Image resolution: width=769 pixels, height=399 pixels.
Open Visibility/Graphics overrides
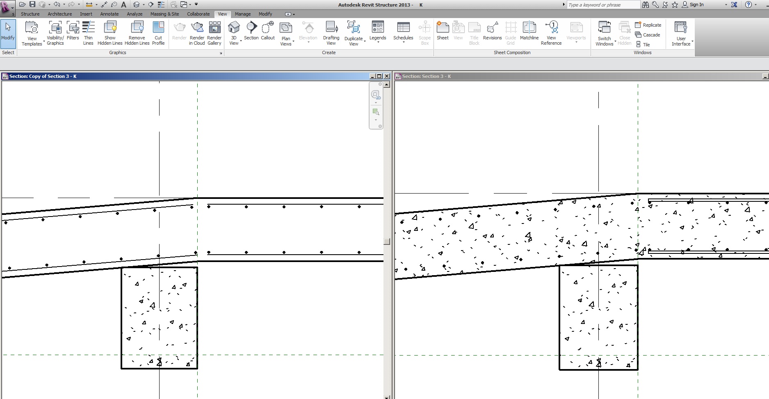tap(55, 33)
